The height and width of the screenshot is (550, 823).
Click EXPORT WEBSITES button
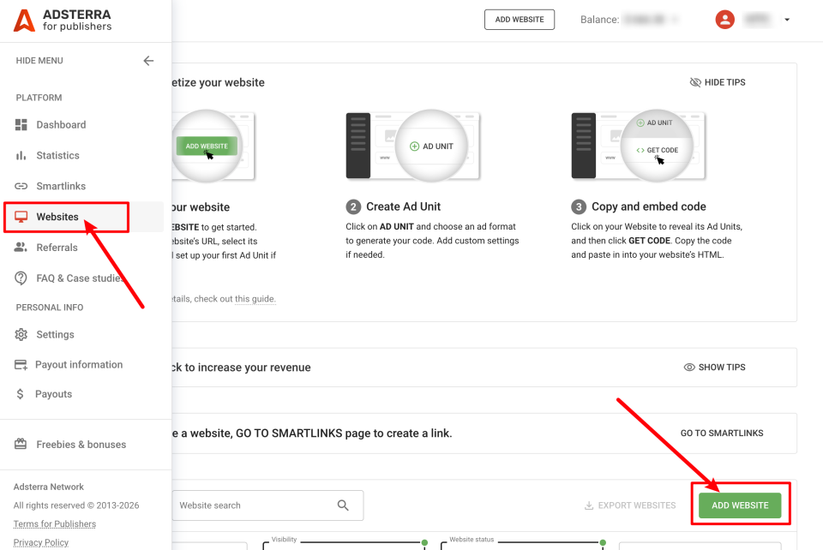pyautogui.click(x=630, y=505)
